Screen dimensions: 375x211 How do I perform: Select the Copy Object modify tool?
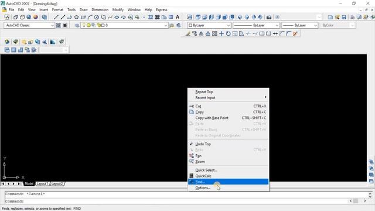[195, 34]
